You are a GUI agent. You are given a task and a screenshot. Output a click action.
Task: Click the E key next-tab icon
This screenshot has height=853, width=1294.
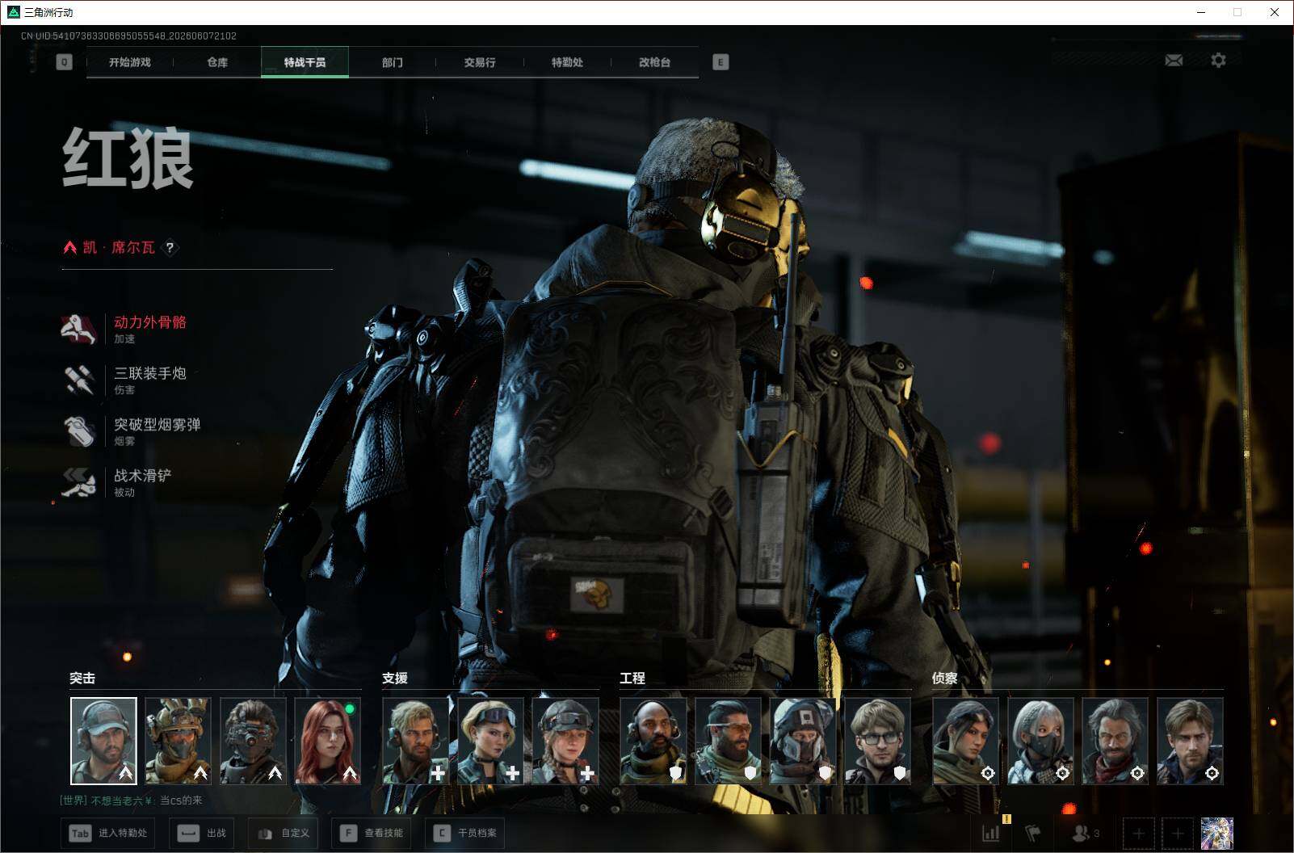(x=721, y=62)
